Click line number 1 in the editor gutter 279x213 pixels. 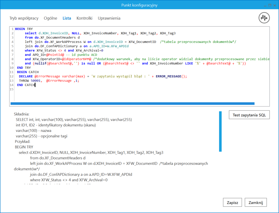pyautogui.click(x=12, y=29)
